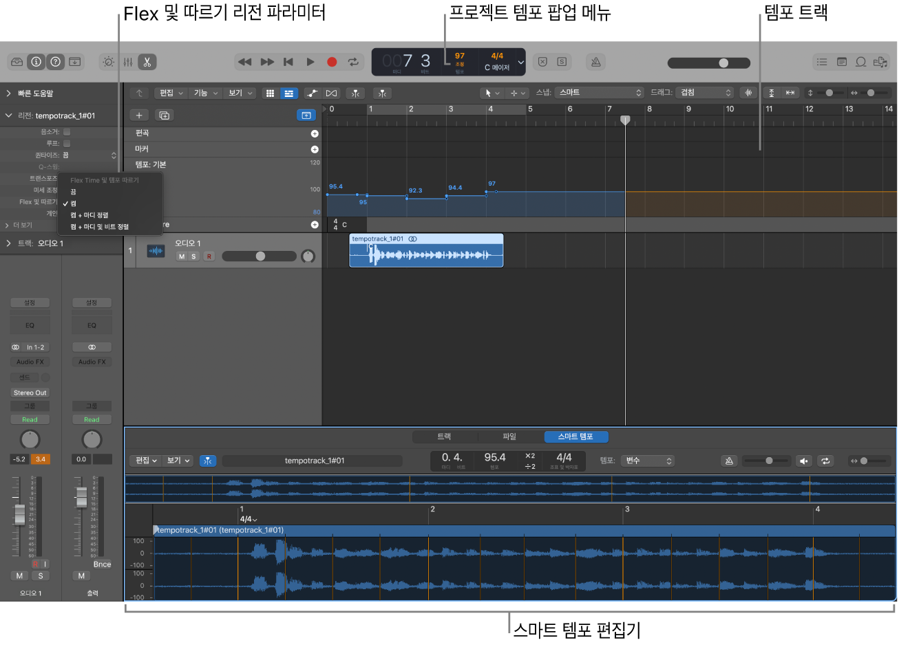Viewport: 899px width, 649px height.
Task: Open the 기능 menu in tracks area
Action: point(205,93)
